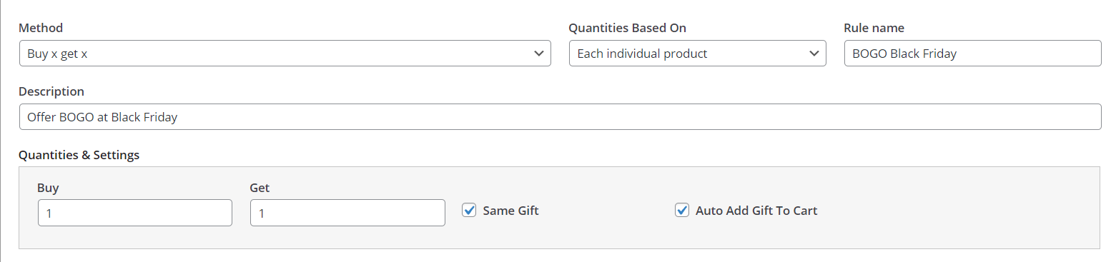Screen dimensions: 1111x262
Task: Click the Same Gift label text
Action: click(510, 211)
